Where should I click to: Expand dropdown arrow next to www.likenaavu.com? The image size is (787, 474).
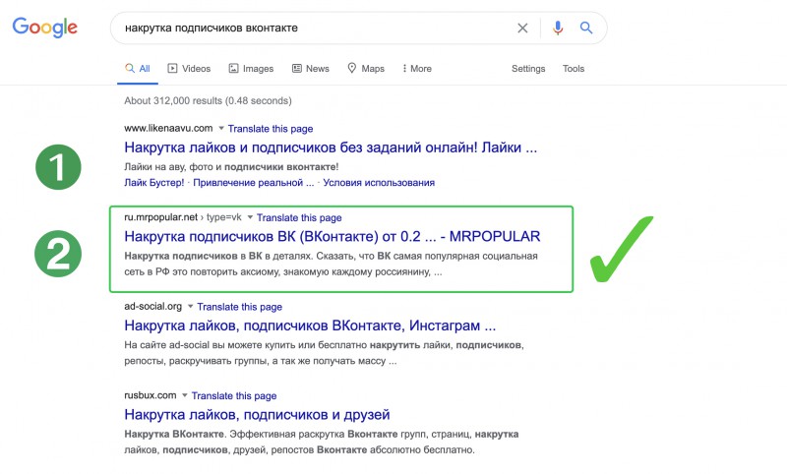221,129
